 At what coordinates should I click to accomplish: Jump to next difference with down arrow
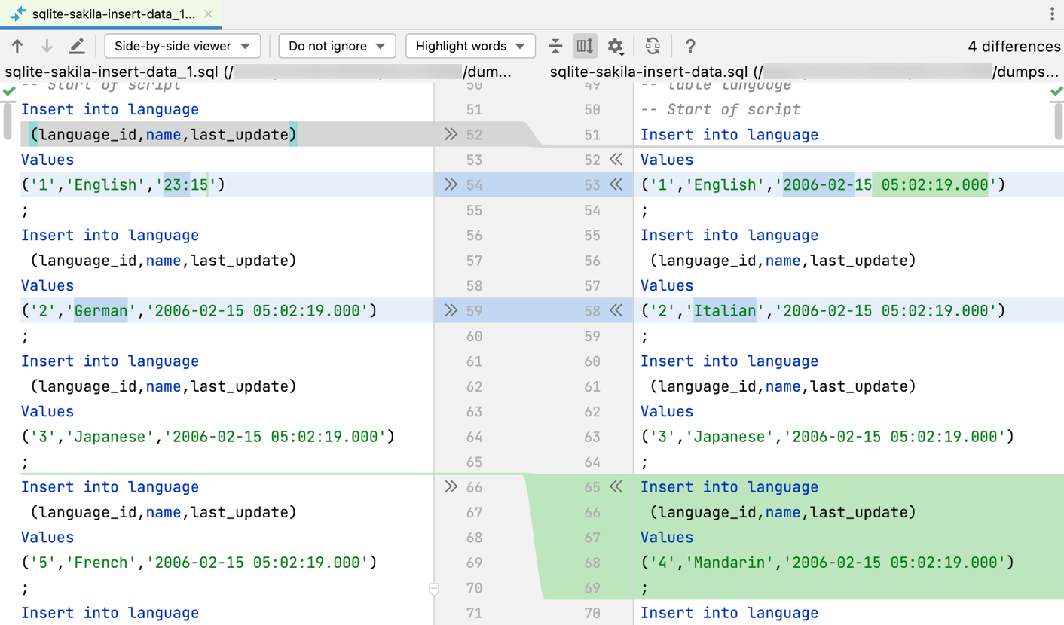click(x=47, y=47)
